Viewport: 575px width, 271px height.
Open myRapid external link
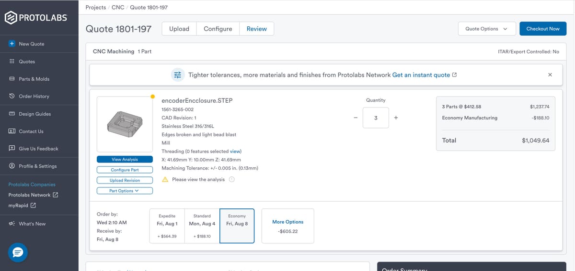tap(22, 206)
